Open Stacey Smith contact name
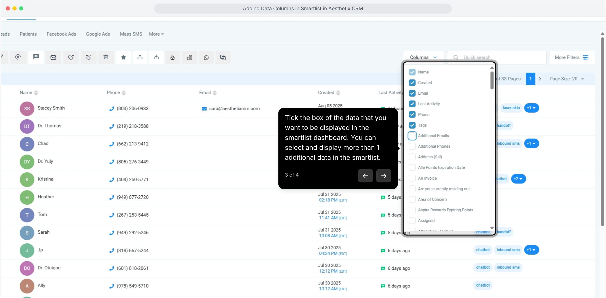Viewport: 606px width, 298px height. (x=51, y=108)
